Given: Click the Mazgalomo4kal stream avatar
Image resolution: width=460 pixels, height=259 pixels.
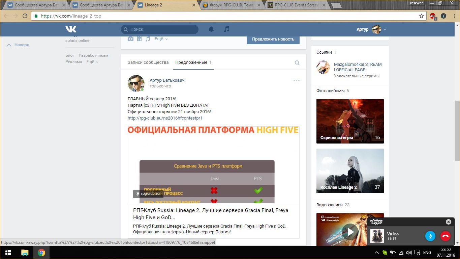Looking at the screenshot, I should click(x=323, y=67).
